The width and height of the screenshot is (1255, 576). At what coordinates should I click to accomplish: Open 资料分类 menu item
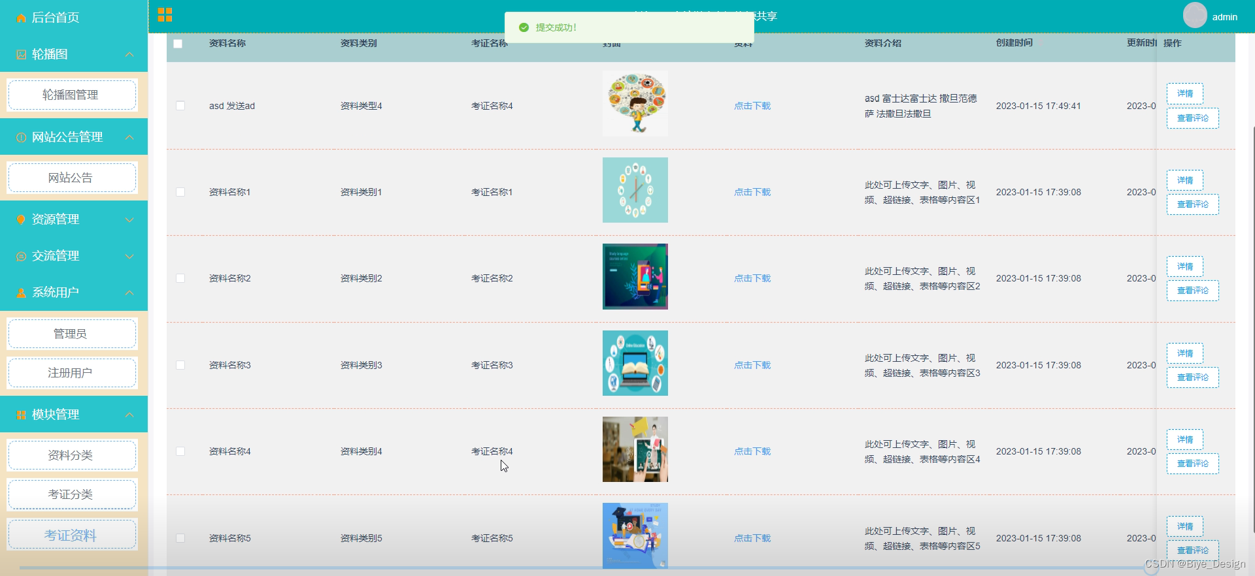tap(72, 455)
